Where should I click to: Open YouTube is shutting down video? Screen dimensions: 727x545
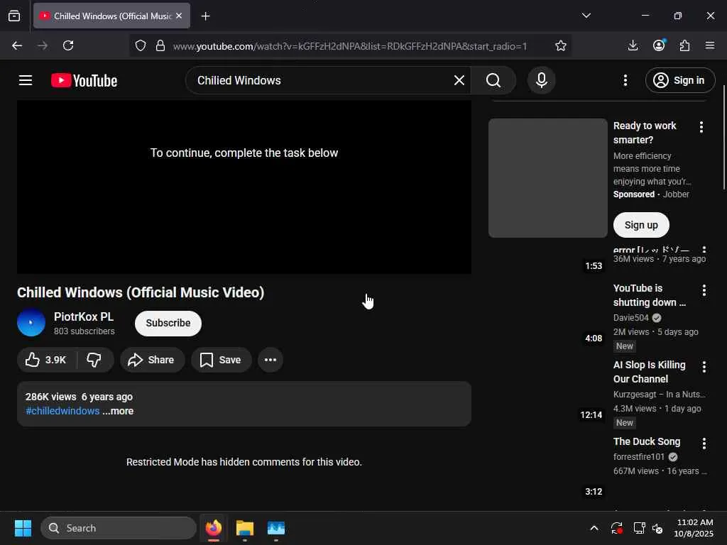coord(650,295)
